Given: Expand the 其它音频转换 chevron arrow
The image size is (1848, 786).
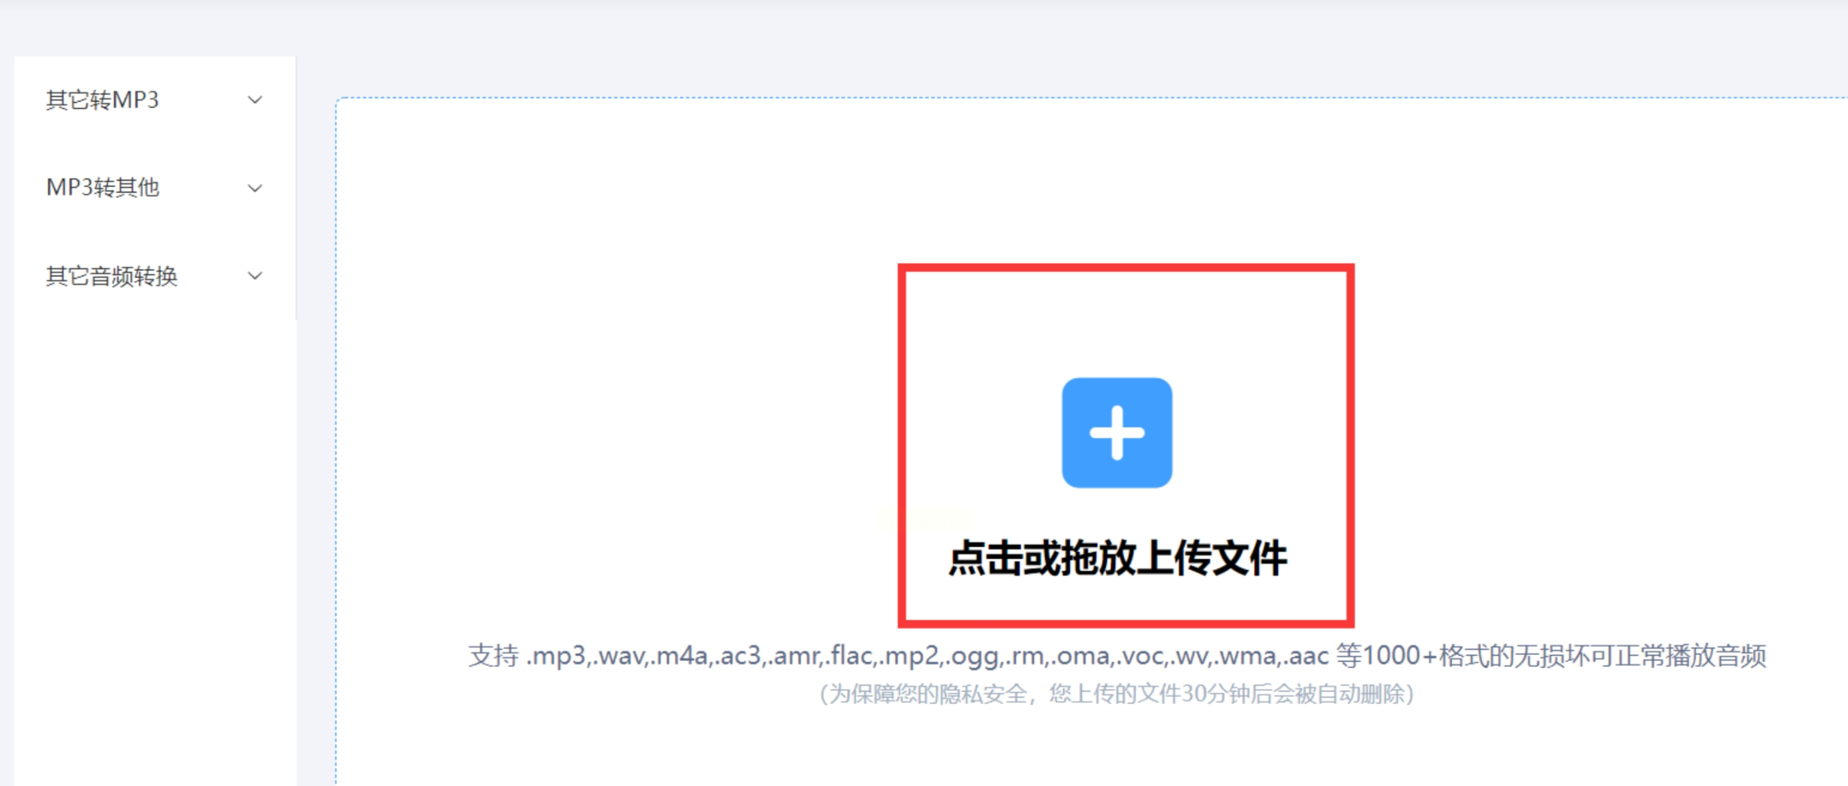Looking at the screenshot, I should [255, 276].
